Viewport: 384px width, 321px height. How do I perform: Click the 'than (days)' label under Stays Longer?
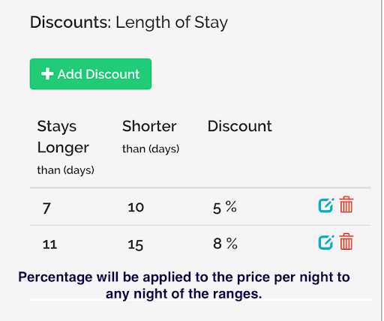coord(65,170)
